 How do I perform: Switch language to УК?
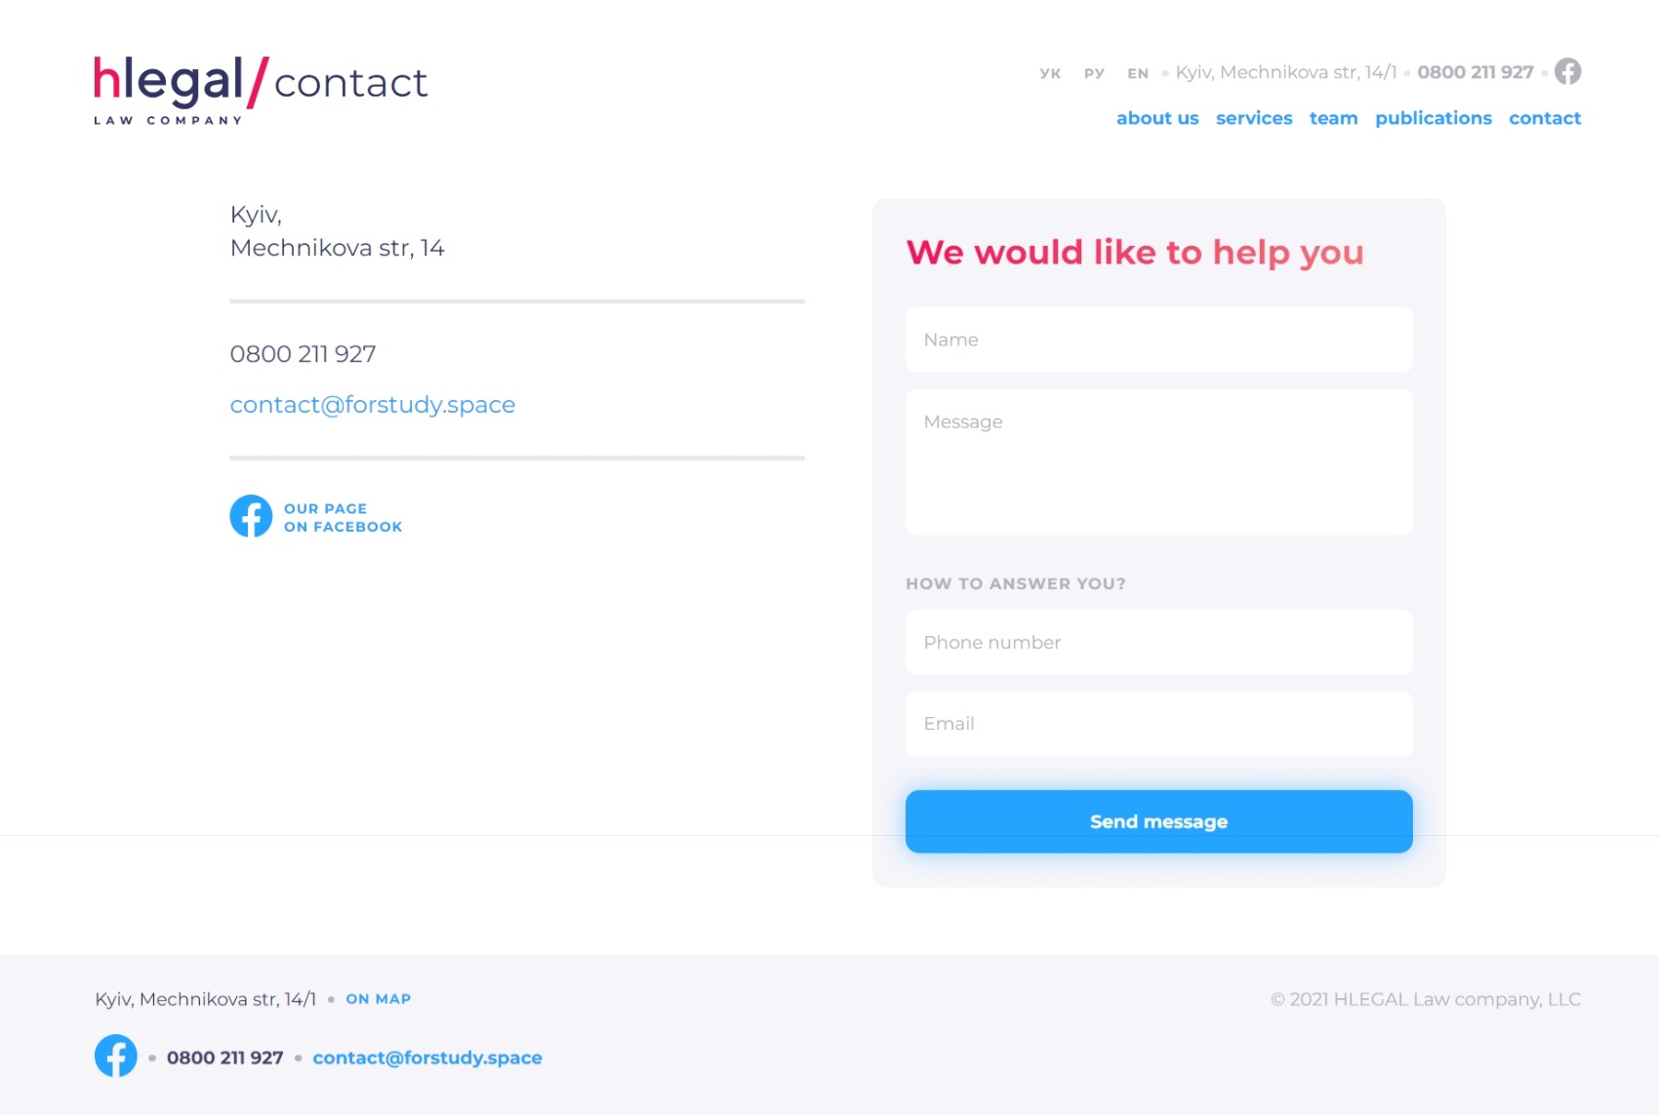(x=1050, y=73)
